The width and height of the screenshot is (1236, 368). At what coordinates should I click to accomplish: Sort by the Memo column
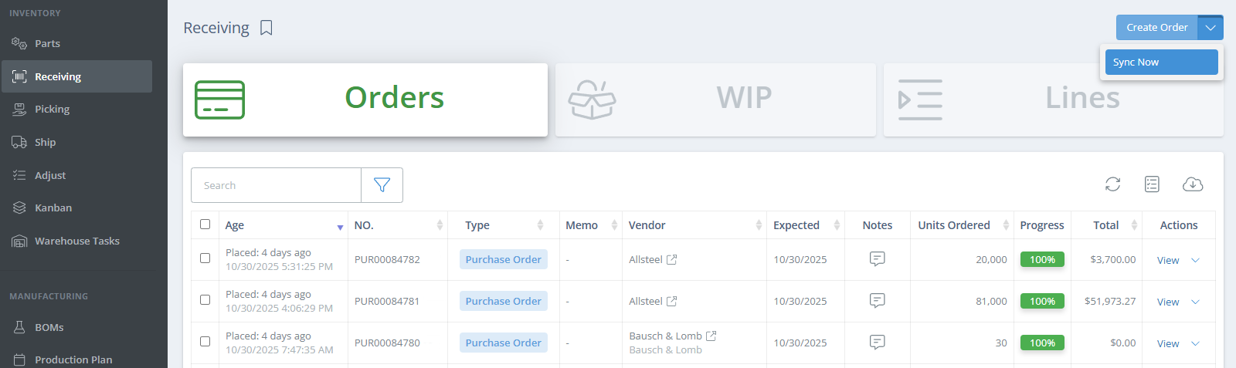[x=590, y=225]
